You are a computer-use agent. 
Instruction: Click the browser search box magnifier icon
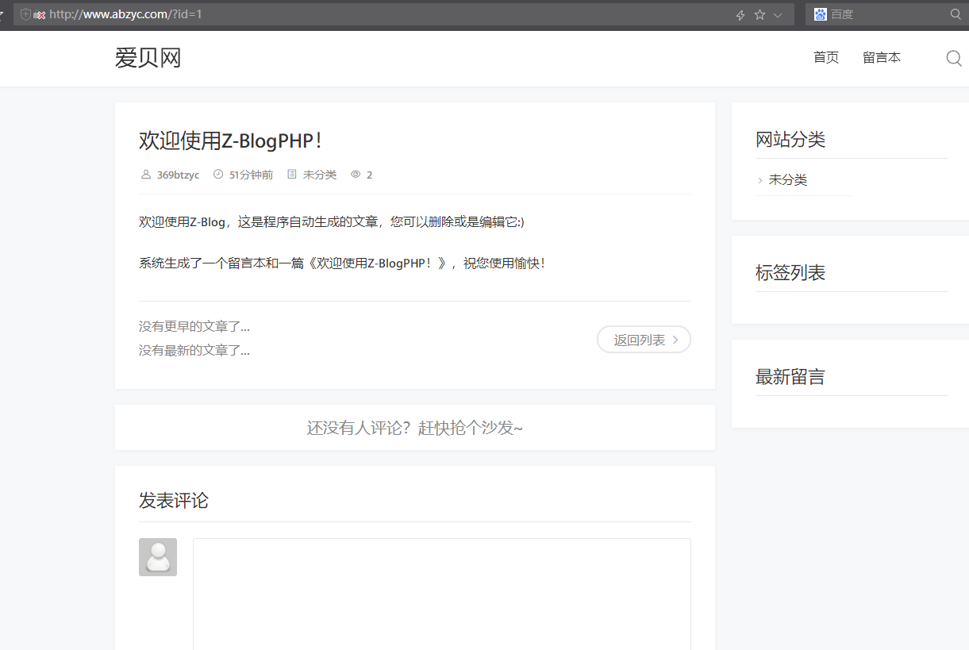click(x=956, y=14)
